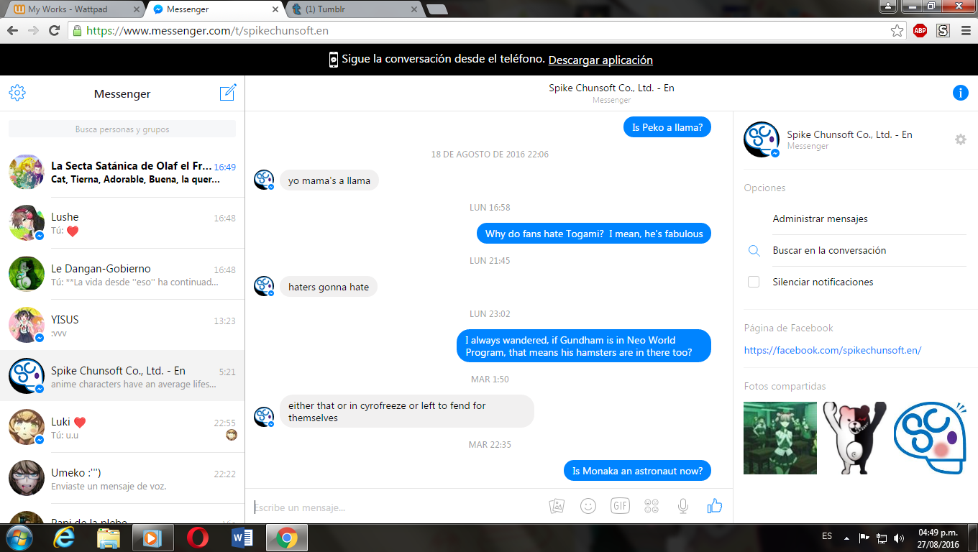Open La Secta Satánica group conversation
Viewport: 978px width, 552px height.
click(122, 172)
